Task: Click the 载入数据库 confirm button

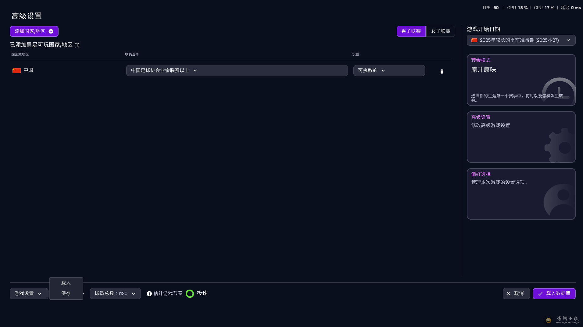Action: click(554, 294)
